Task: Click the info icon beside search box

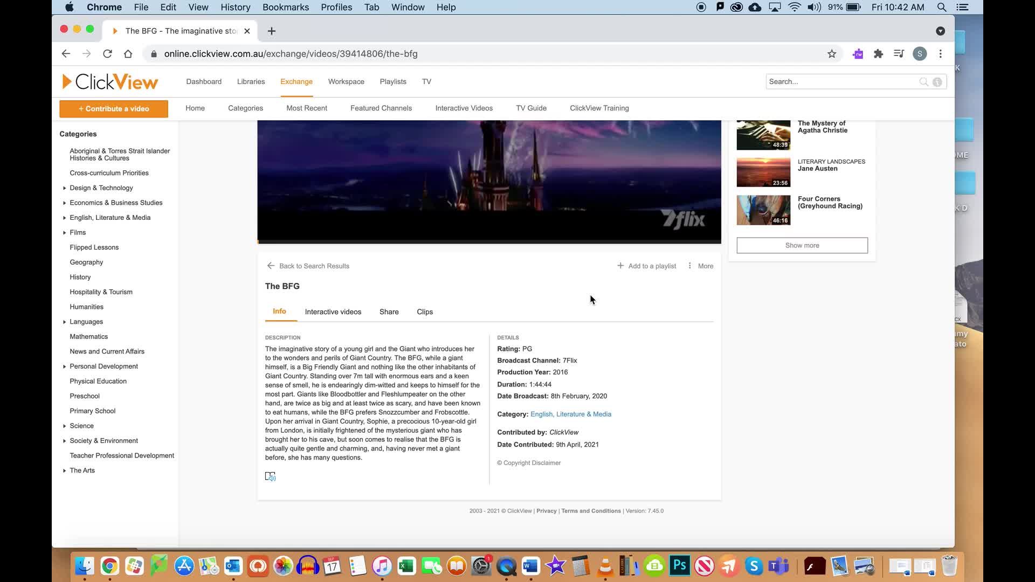Action: (x=937, y=82)
